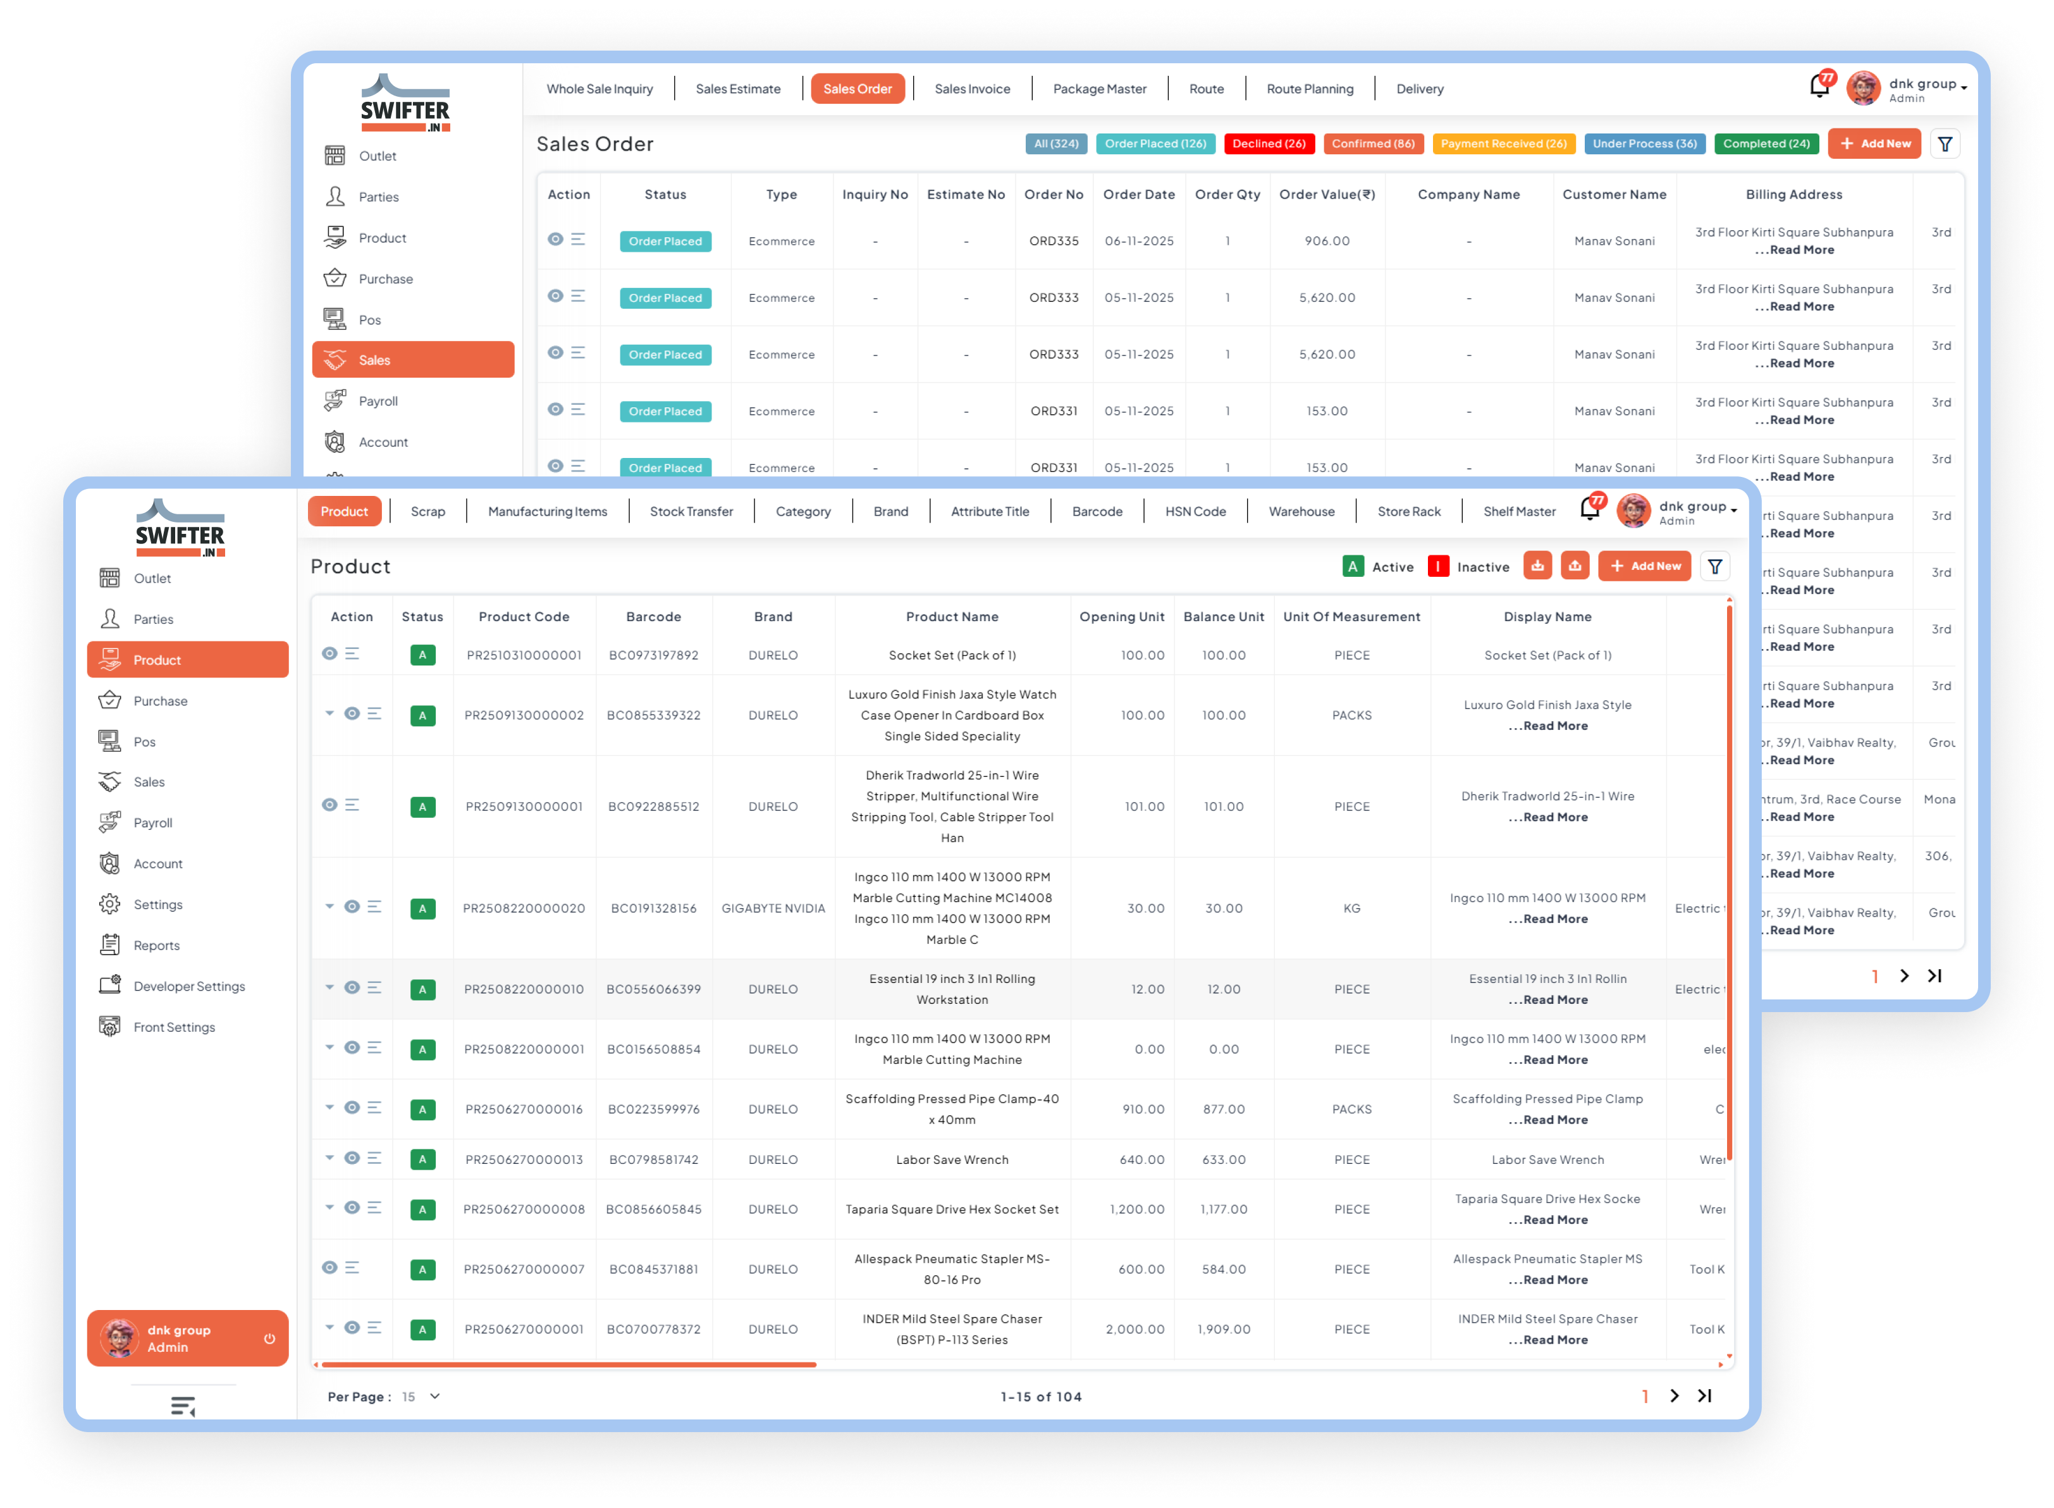Open the Sales Invoice tab
This screenshot has height=1508, width=2054.
[x=972, y=89]
